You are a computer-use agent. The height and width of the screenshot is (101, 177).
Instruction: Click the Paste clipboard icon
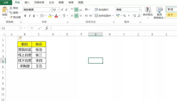[x=5, y=9]
